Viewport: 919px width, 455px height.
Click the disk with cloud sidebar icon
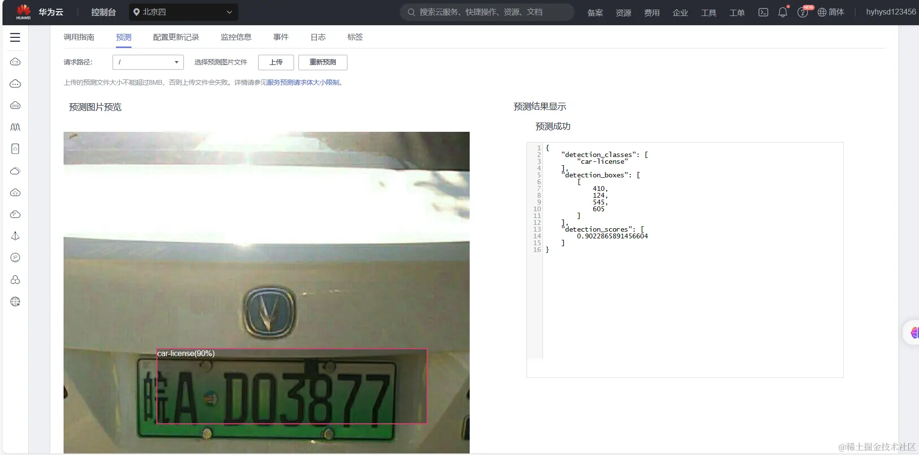coord(15,149)
